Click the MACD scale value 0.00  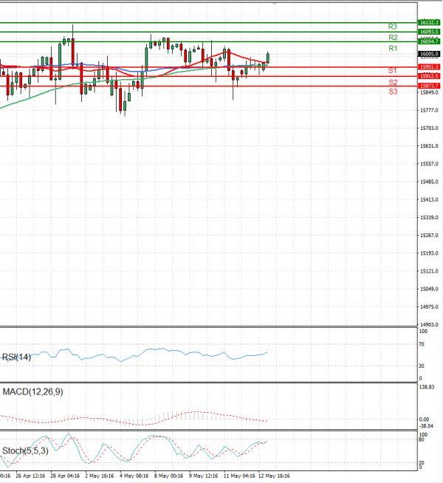[x=424, y=419]
